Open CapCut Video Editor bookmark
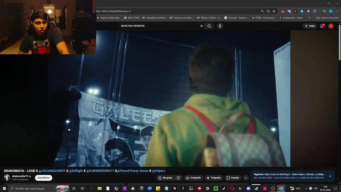The width and height of the screenshot is (341, 192). (109, 18)
